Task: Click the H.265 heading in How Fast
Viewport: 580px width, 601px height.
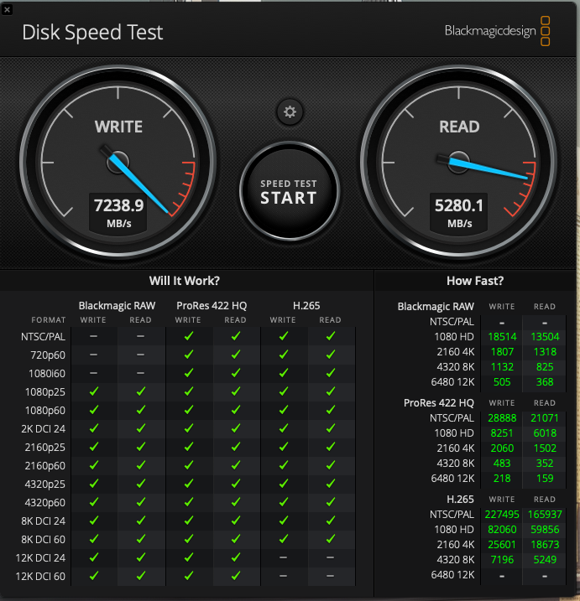Action: click(460, 500)
